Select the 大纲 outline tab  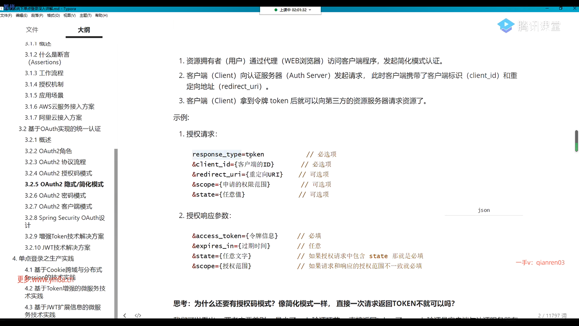[84, 30]
